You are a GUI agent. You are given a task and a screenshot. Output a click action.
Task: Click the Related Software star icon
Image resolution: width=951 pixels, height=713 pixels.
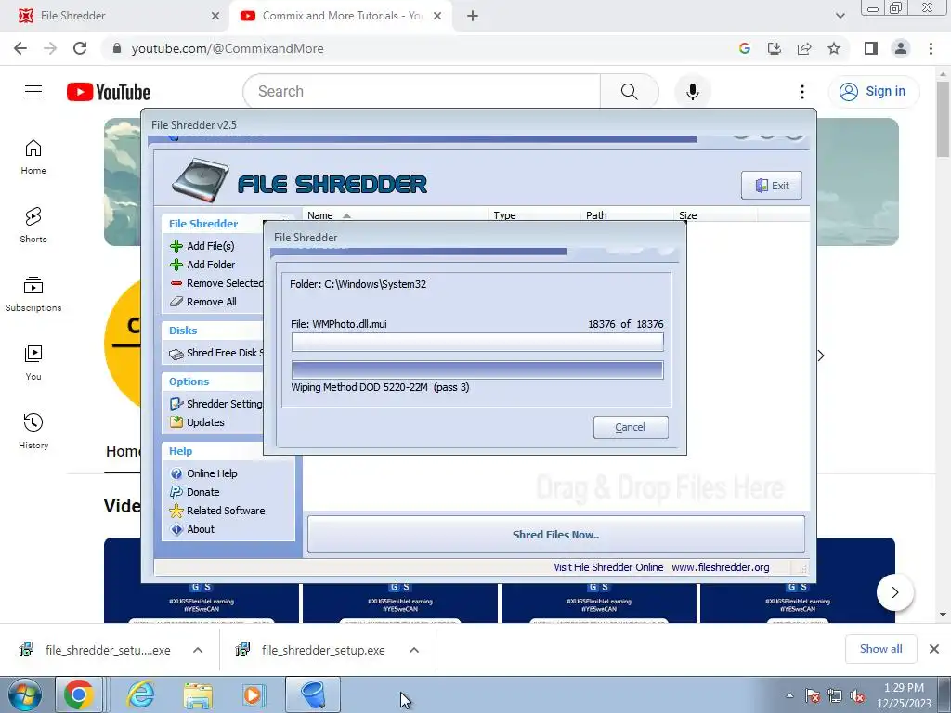point(176,511)
